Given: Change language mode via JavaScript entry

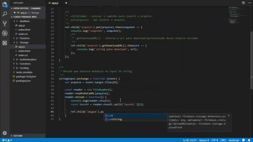Looking at the screenshot, I should (234, 140).
